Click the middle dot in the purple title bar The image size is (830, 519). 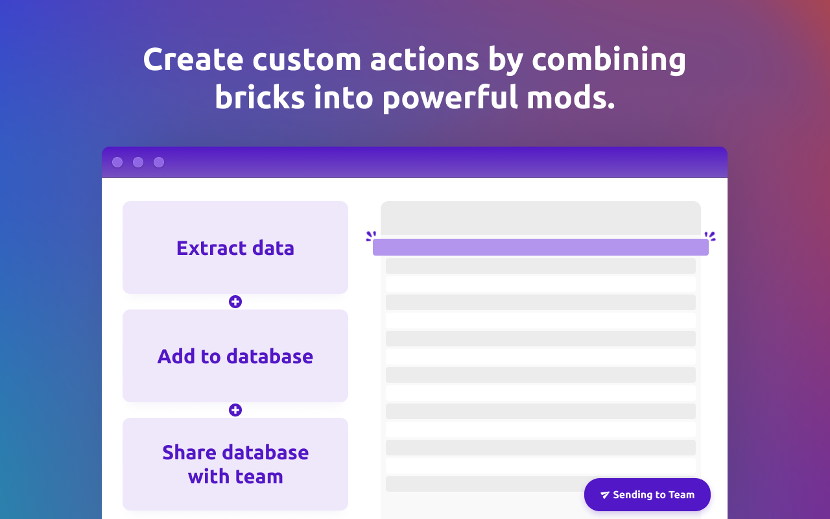point(138,162)
